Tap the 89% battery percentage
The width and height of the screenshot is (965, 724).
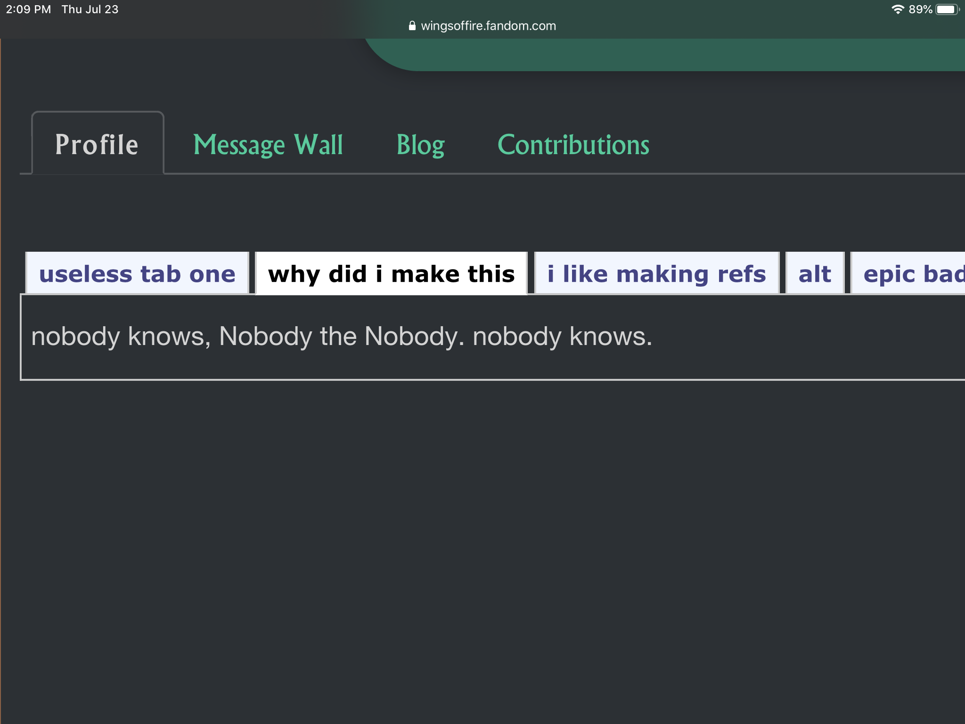[x=920, y=9]
